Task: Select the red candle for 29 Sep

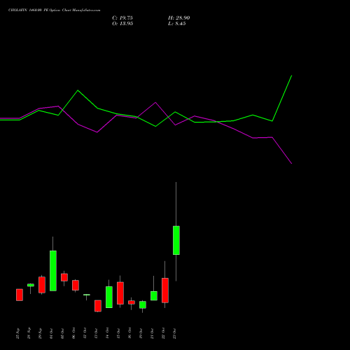Action: [42, 285]
